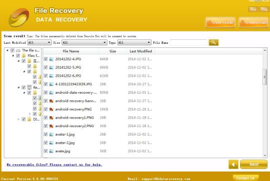This screenshot has height=181, width=270.
Task: Click the 19KB size cell
Action: (104, 109)
